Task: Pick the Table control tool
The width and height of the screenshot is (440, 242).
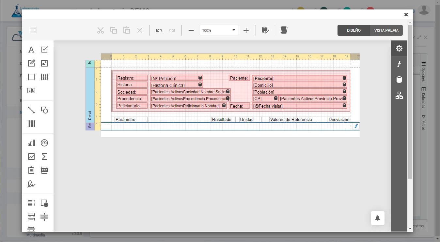Action: [44, 77]
